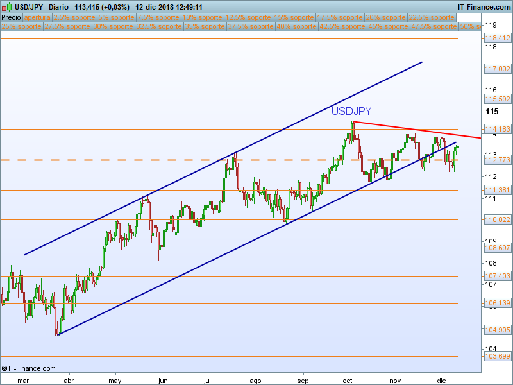Click the Diario timeframe label
This screenshot has width=513, height=385.
tap(60, 7)
